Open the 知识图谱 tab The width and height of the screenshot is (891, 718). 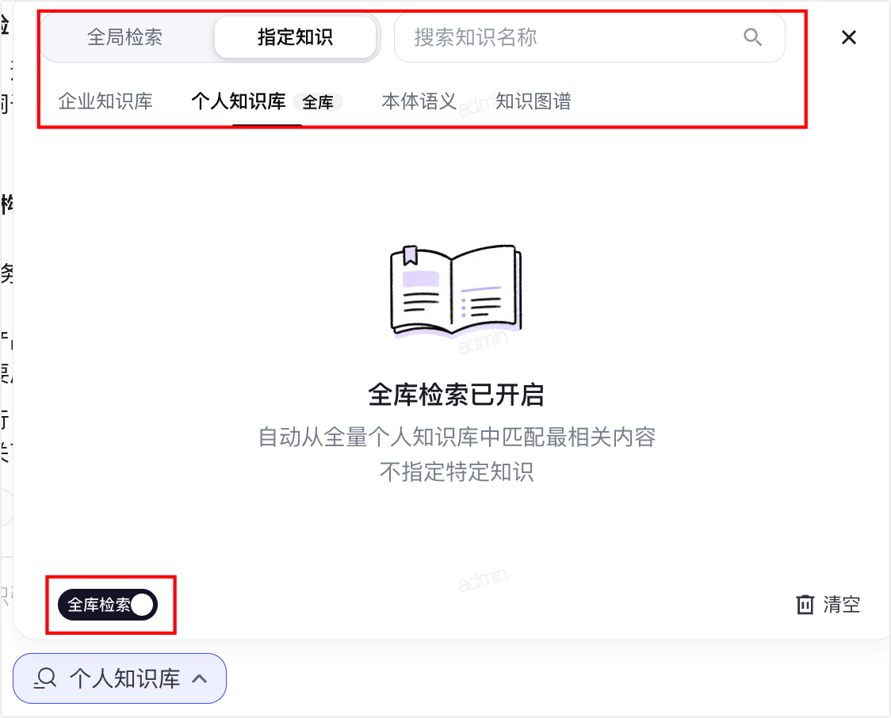(x=533, y=101)
